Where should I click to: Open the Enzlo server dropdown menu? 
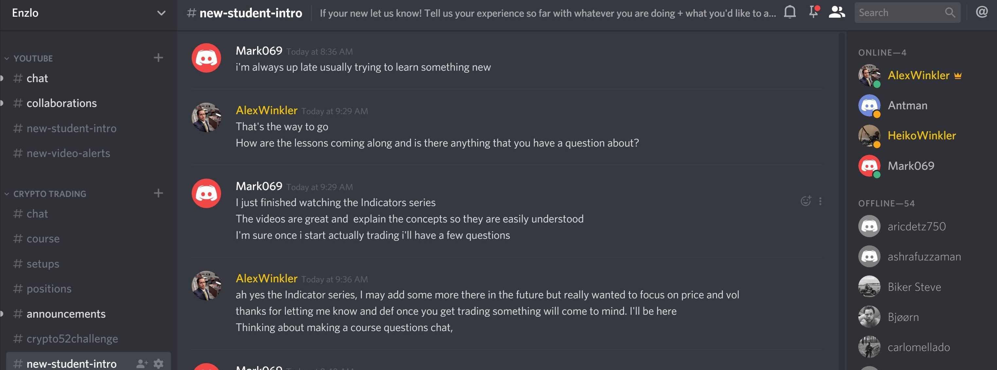pos(161,13)
